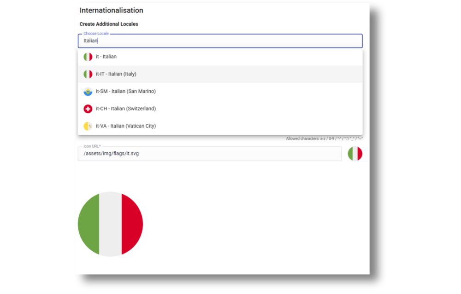
Task: Click the flag icon on the highlighted locale row
Action: [88, 74]
